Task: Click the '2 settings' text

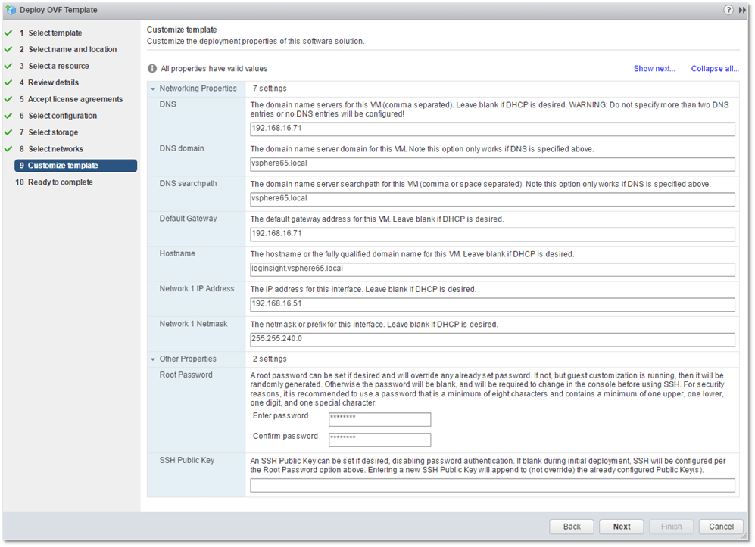Action: tap(270, 359)
